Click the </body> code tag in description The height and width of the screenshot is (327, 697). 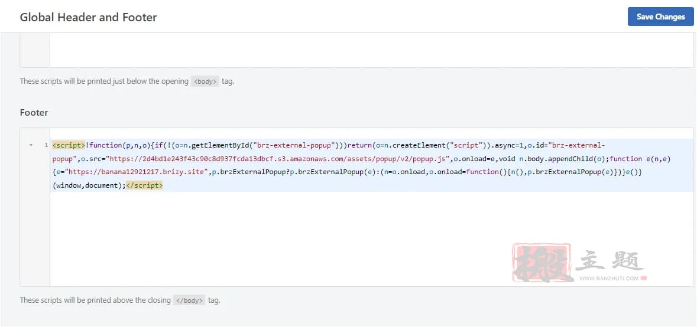189,300
